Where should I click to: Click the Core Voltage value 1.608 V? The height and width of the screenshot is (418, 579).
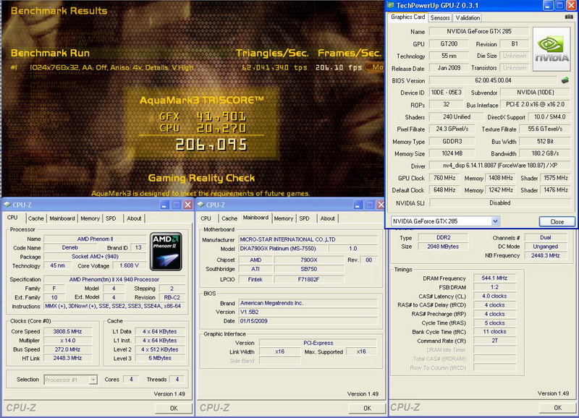click(129, 265)
